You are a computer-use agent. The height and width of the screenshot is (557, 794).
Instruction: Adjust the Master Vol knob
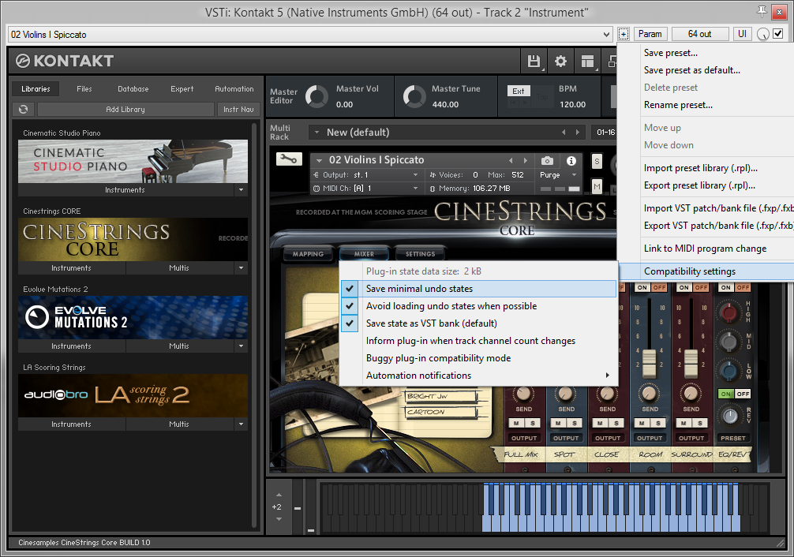pyautogui.click(x=317, y=96)
